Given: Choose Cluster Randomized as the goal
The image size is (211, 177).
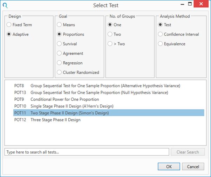Looking at the screenshot, I should tap(59, 72).
